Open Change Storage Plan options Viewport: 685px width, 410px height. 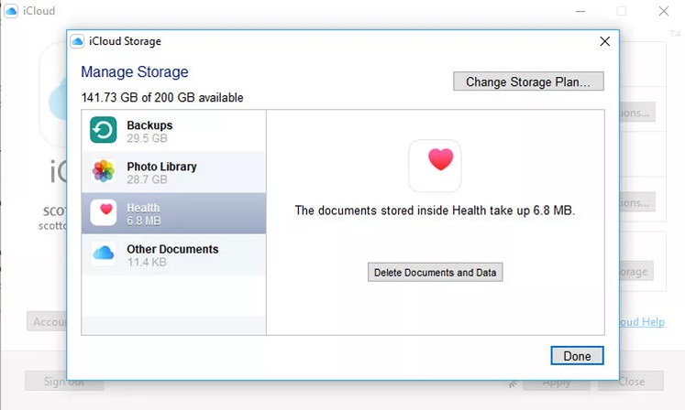click(528, 81)
